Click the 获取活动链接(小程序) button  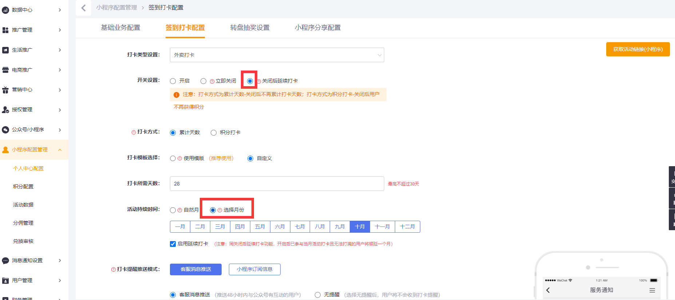tap(638, 49)
